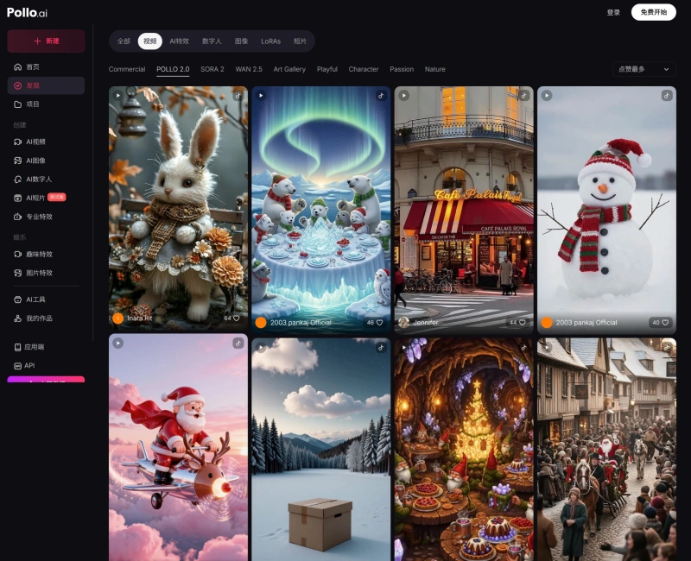The image size is (691, 561).
Task: Select the LoRAs filter tab
Action: 270,41
